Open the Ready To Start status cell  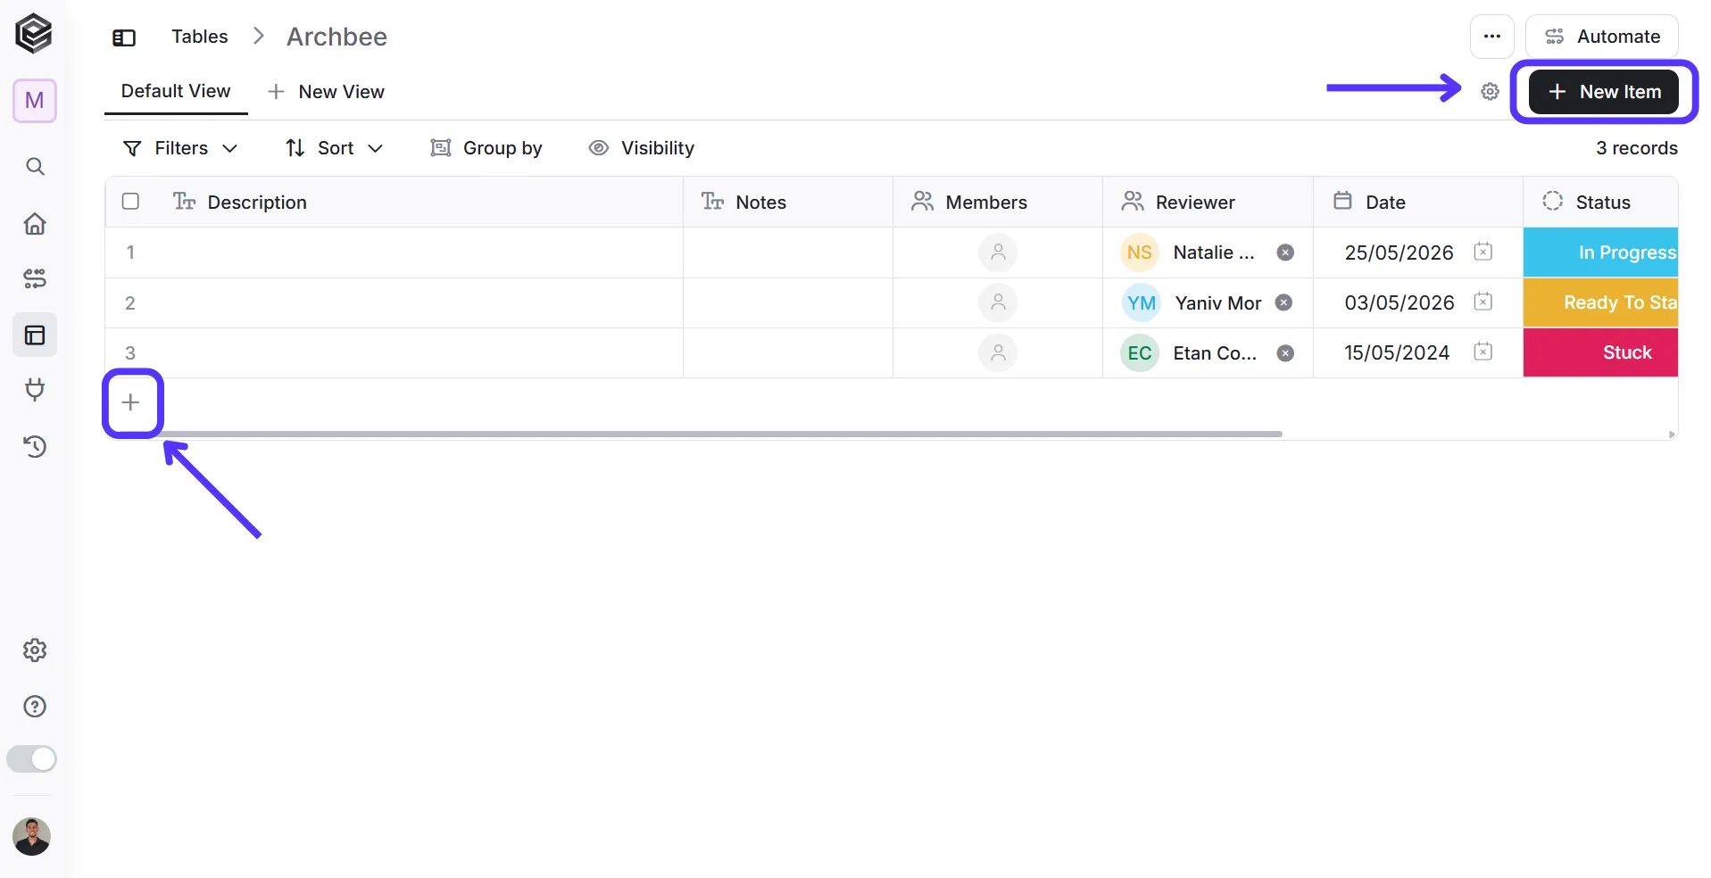(1600, 302)
